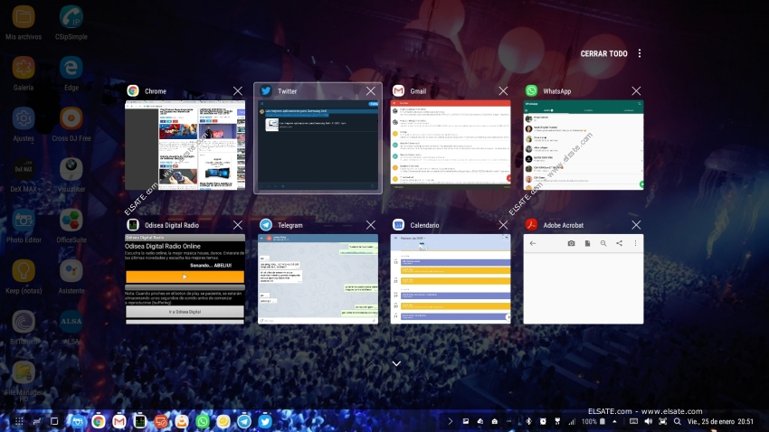The image size is (769, 432).
Task: Click the Gmail icon in the card header
Action: click(398, 91)
